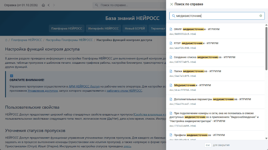Open рабочего стола НЕЙРОСС link
The width and height of the screenshot is (268, 150).
(x=124, y=91)
